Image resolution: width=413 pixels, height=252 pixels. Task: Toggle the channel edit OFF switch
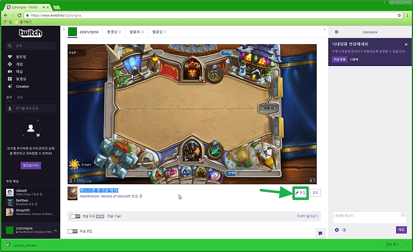72,231
